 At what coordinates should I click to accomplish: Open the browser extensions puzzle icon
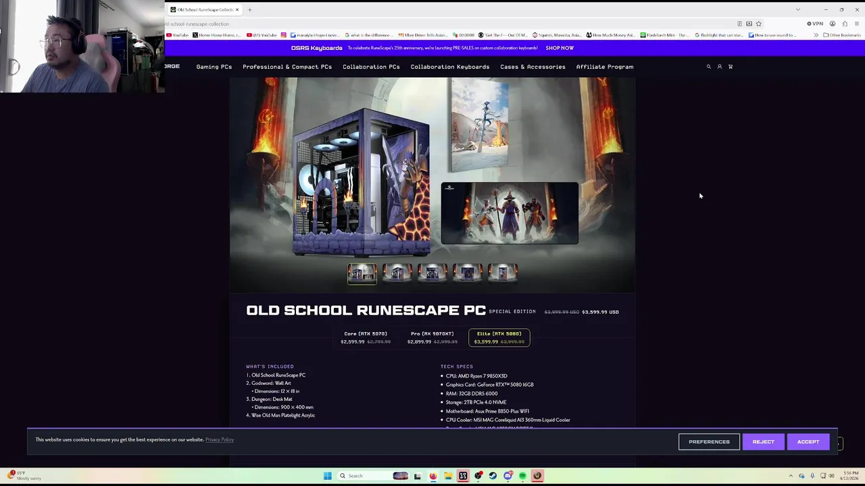click(x=845, y=24)
